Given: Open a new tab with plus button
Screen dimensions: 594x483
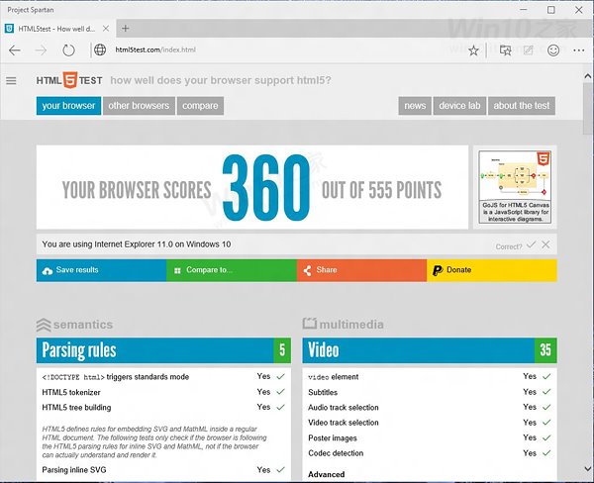Looking at the screenshot, I should 126,29.
